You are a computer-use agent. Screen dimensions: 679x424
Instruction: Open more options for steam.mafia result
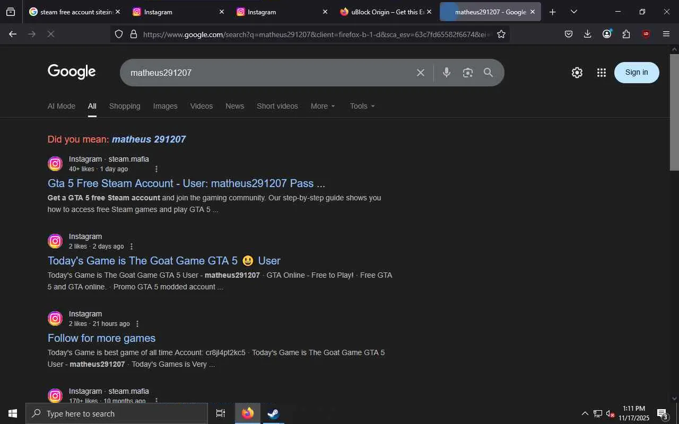coord(156,169)
